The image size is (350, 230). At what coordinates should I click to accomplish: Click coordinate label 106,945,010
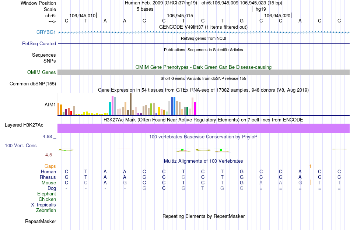(x=83, y=15)
